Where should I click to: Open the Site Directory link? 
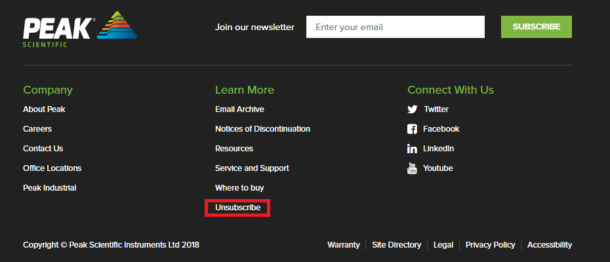(396, 245)
